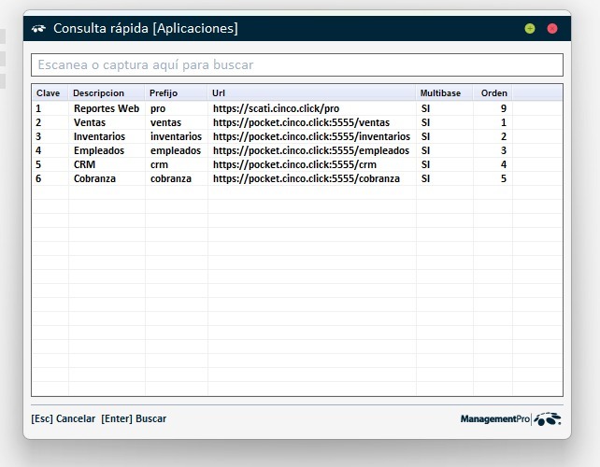Click the green minimize button
600x467 pixels.
pos(530,29)
